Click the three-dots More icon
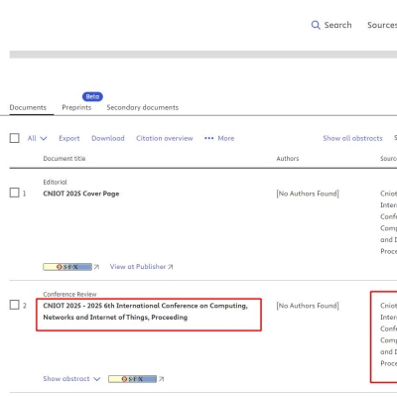The image size is (397, 397). point(208,138)
